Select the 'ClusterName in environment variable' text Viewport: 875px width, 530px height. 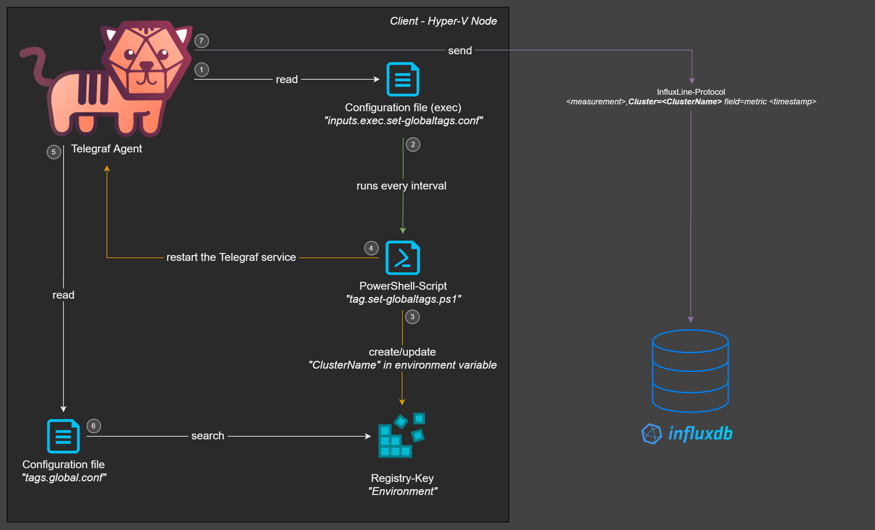(402, 365)
